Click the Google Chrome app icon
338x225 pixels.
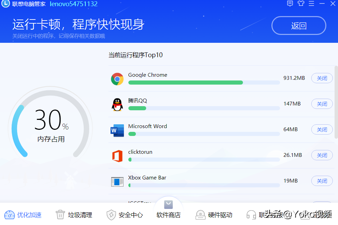[117, 79]
